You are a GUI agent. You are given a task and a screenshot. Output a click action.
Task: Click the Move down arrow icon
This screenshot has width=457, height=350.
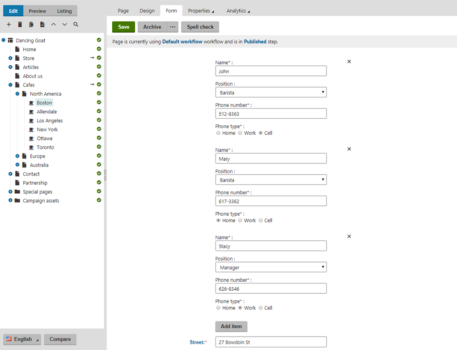64,25
